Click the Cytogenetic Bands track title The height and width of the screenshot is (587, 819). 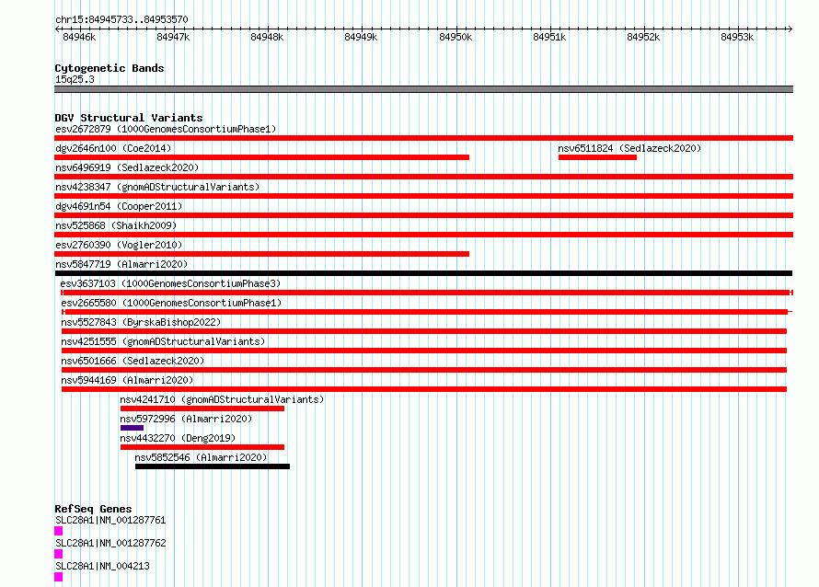click(x=110, y=68)
